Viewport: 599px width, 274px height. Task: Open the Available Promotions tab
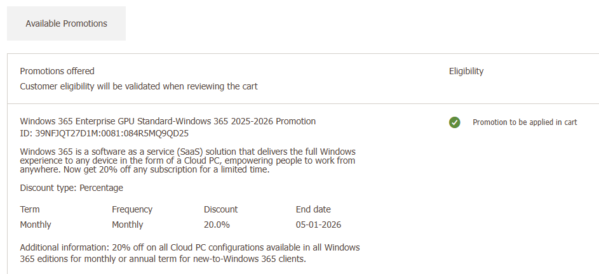[66, 23]
